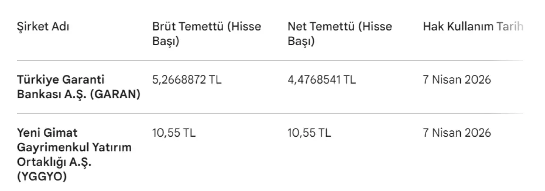The image size is (545, 191).
Task: Click the 5,2668872 TL gross dividend value
Action: [x=187, y=79]
